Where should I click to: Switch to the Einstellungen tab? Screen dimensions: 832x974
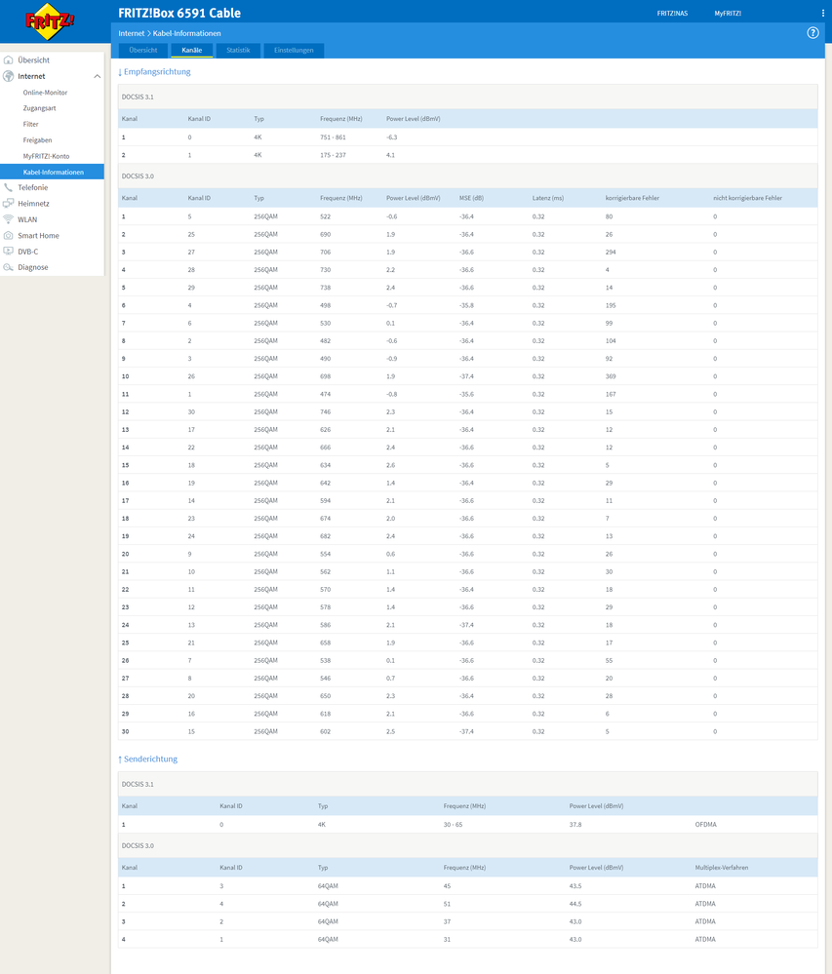pos(294,50)
